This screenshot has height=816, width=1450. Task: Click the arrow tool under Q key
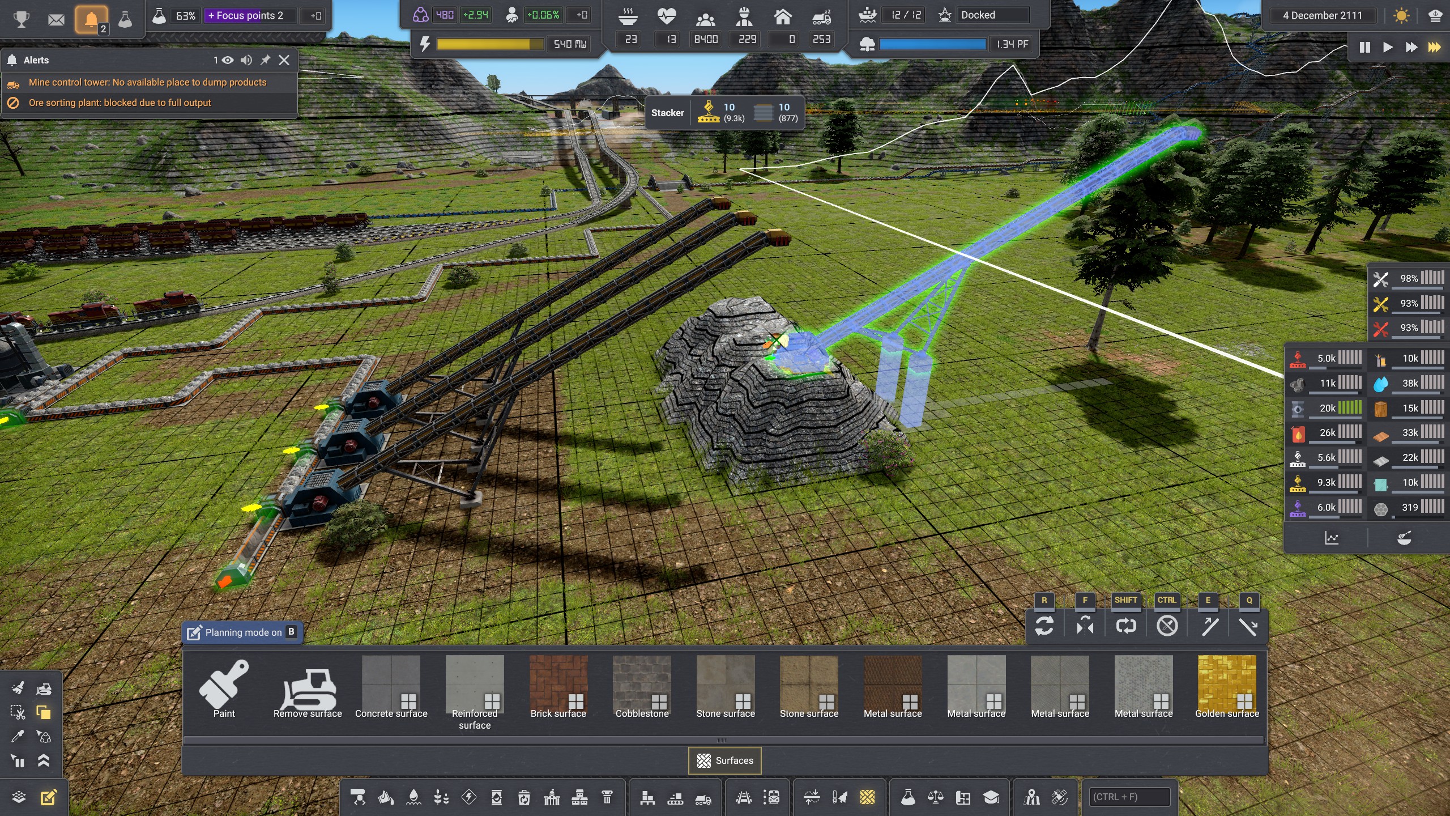point(1249,626)
